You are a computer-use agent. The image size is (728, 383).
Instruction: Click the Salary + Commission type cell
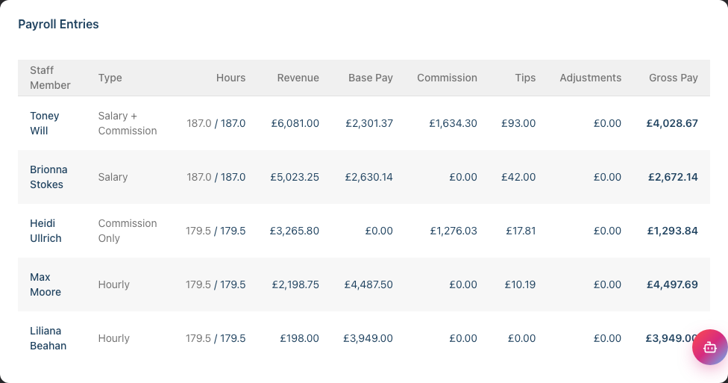pos(128,123)
